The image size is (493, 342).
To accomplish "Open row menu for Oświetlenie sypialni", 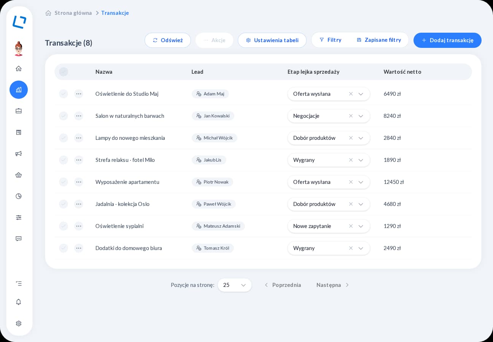I will pos(79,226).
